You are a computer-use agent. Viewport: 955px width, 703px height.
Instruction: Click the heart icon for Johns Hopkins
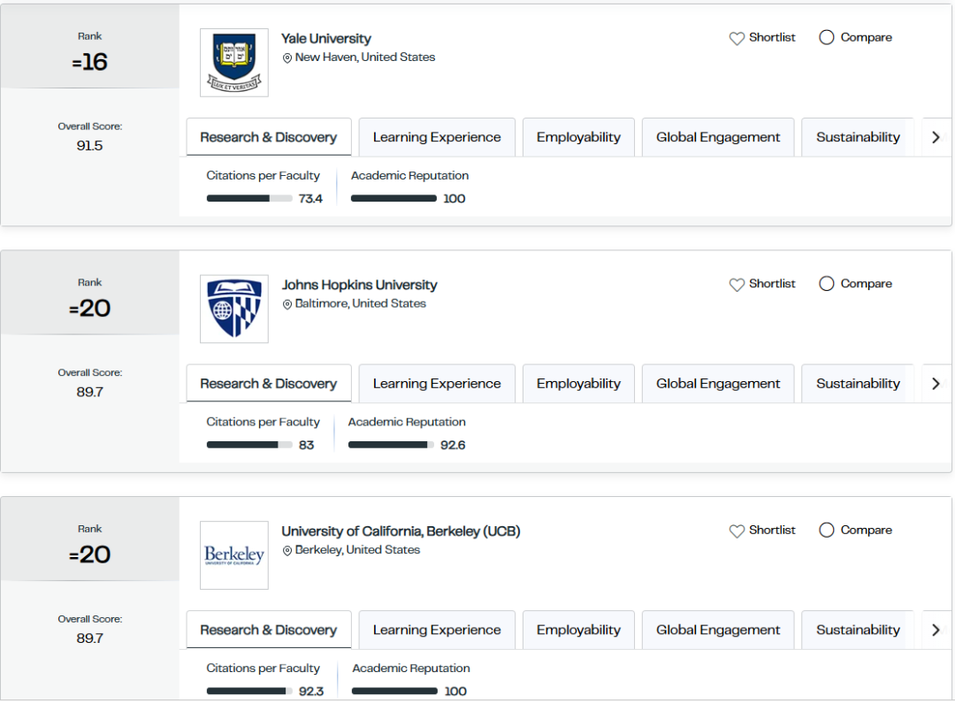click(737, 285)
